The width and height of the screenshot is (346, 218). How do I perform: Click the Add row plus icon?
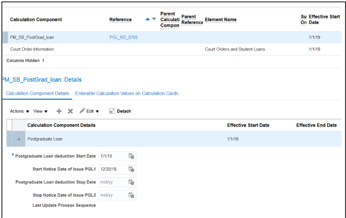(x=59, y=111)
